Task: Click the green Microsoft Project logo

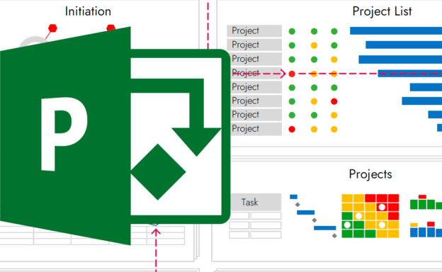Action: coord(115,136)
